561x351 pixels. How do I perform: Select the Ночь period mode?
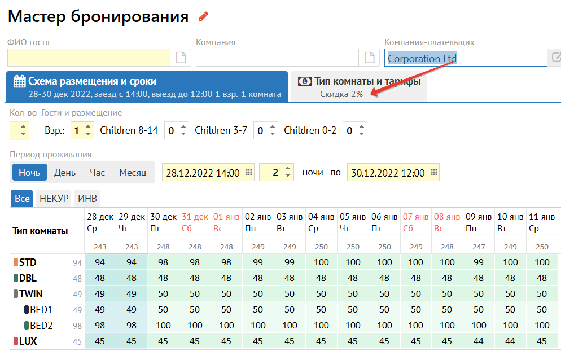coord(29,173)
